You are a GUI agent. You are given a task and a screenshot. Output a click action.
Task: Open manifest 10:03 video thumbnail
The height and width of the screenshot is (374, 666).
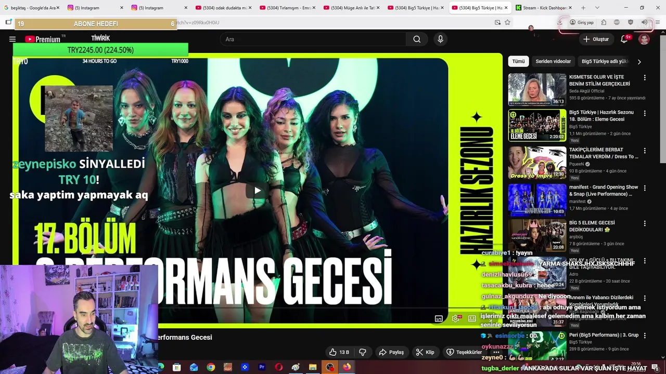[x=537, y=200]
